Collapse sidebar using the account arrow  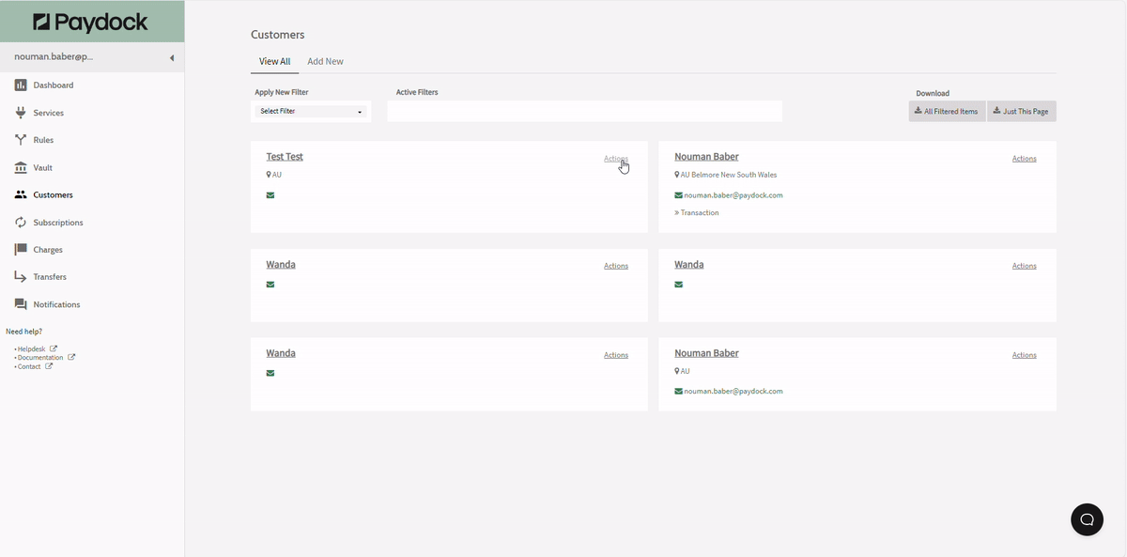tap(172, 58)
